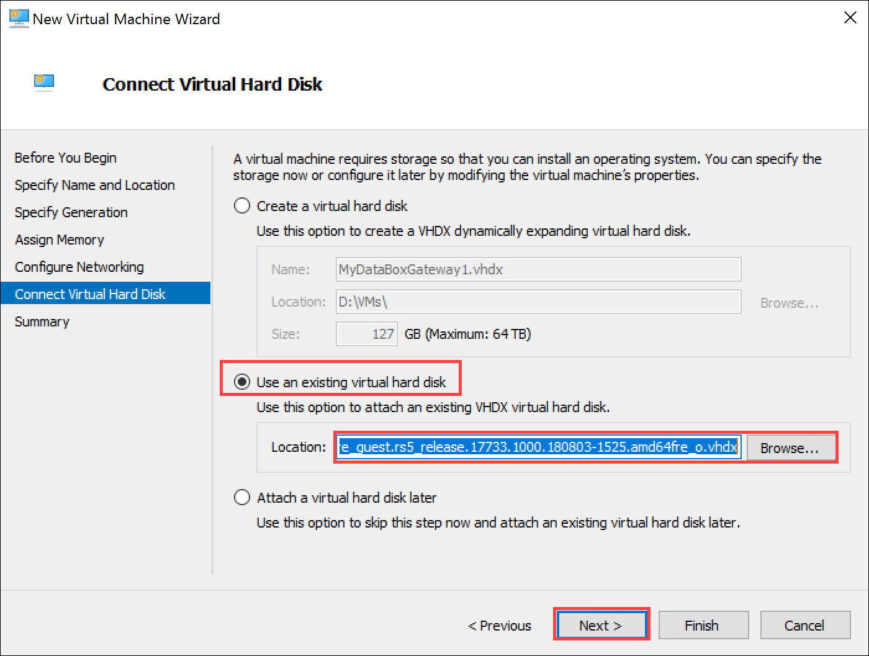
Task: Select the Configure Networking step
Action: (79, 267)
